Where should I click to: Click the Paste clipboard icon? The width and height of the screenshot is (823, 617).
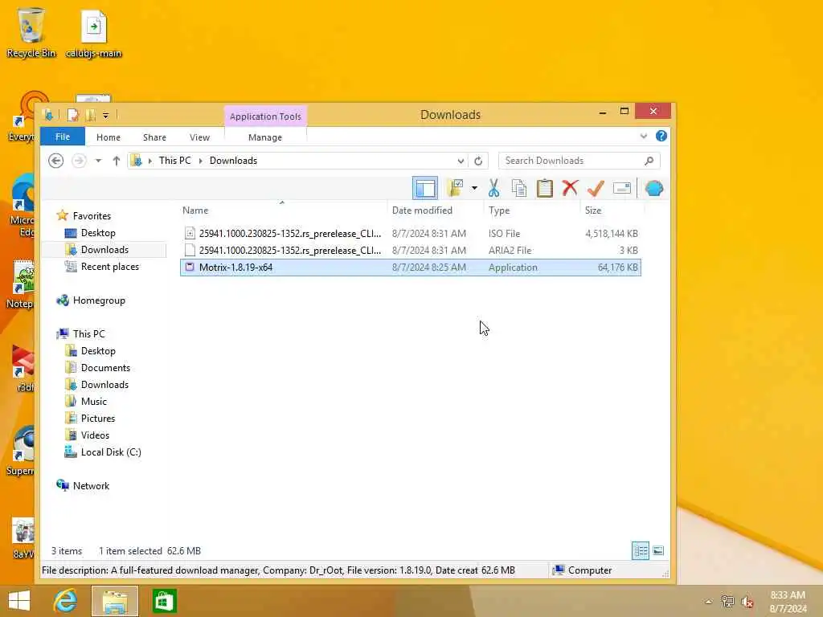(x=544, y=188)
